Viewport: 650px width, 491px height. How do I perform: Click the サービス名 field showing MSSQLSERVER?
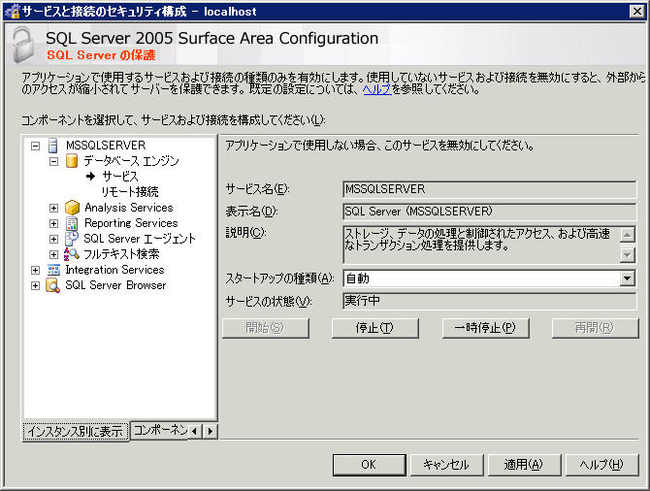pyautogui.click(x=489, y=189)
